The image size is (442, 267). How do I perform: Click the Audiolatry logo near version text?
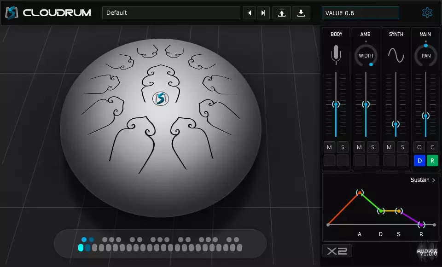[x=427, y=250]
